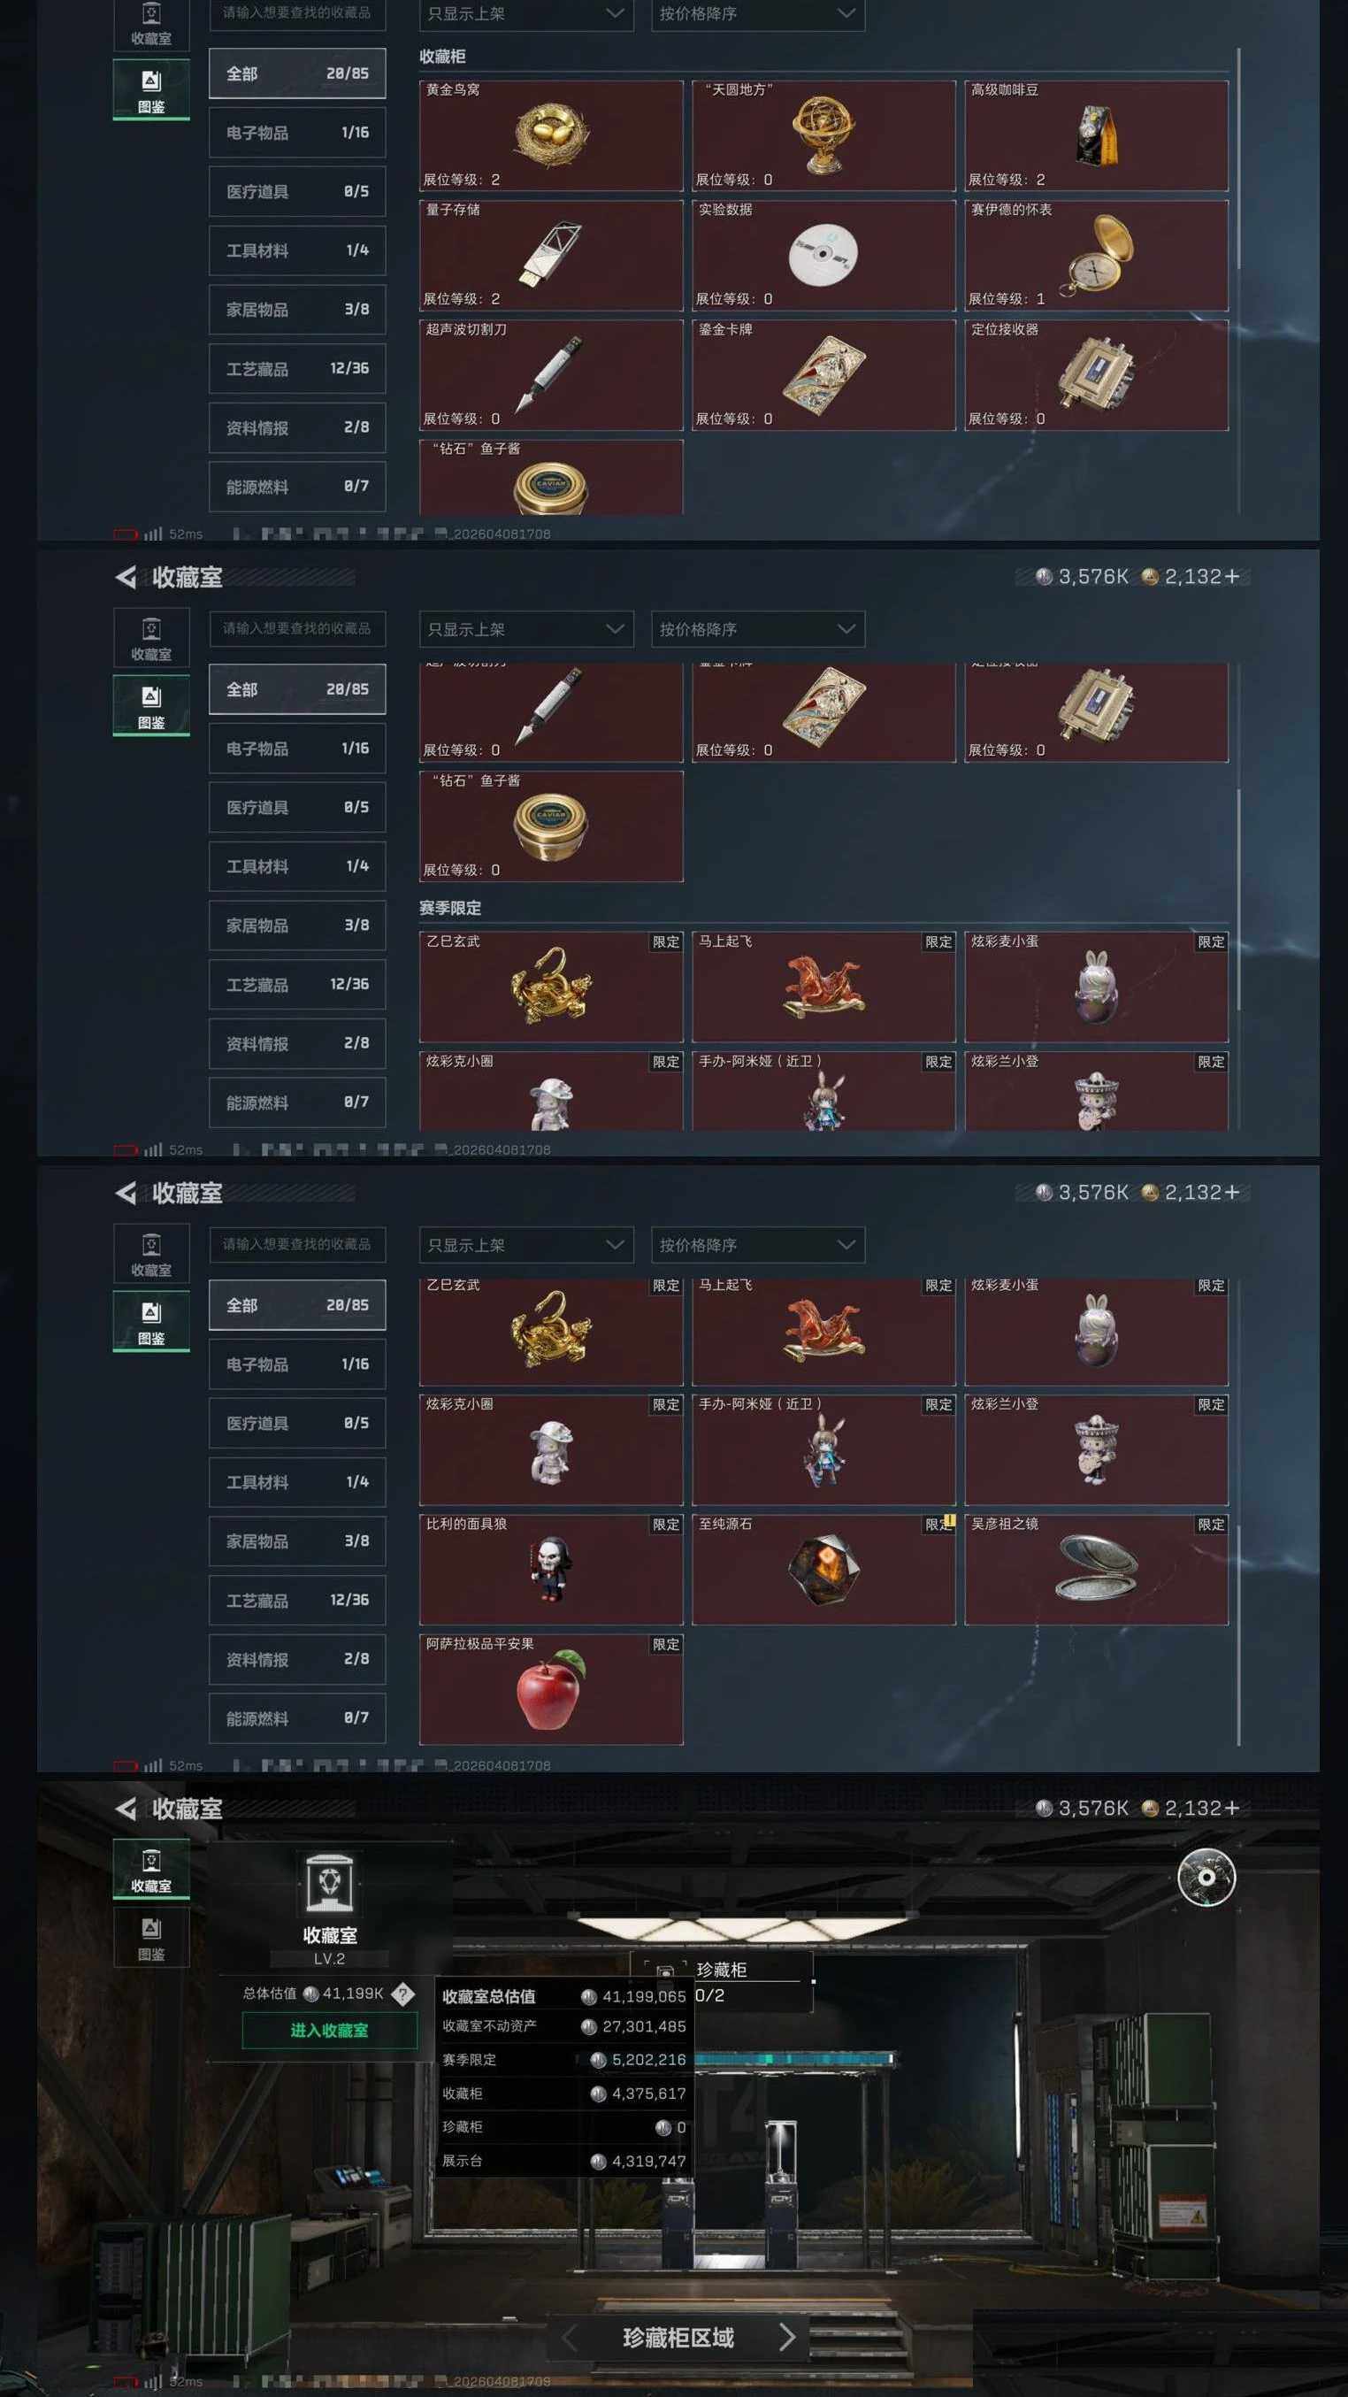The width and height of the screenshot is (1348, 2397).
Task: Select the 比利的面具狼 limited figure
Action: tap(551, 1570)
